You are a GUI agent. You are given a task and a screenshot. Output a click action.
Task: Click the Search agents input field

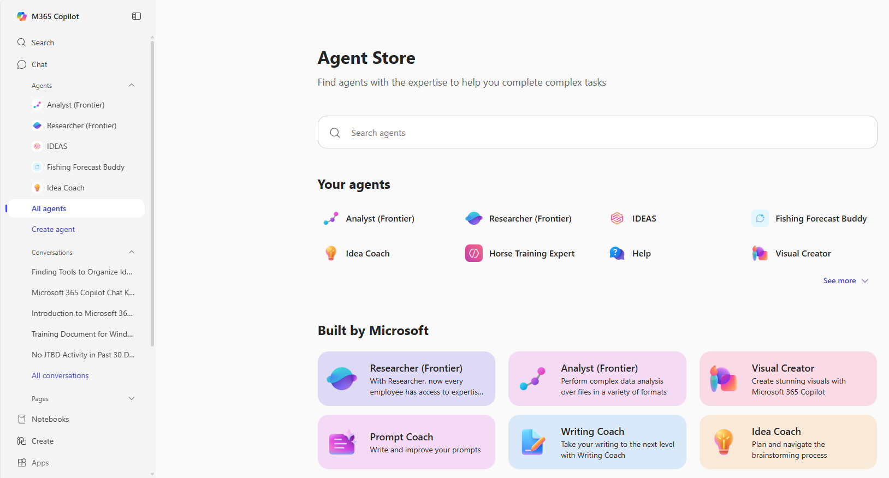coord(597,132)
